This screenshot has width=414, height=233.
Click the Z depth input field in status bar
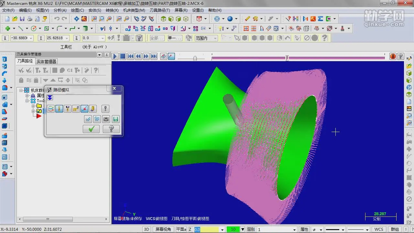206,229
